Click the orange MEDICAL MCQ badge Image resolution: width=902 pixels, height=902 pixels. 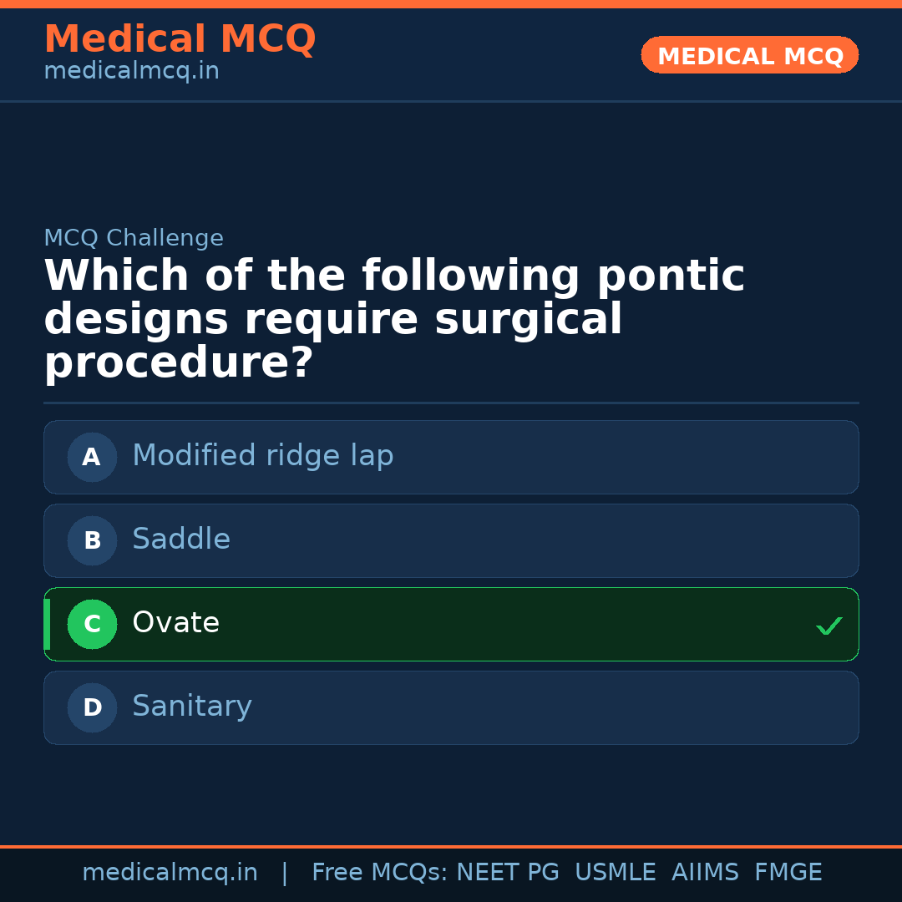pos(749,55)
